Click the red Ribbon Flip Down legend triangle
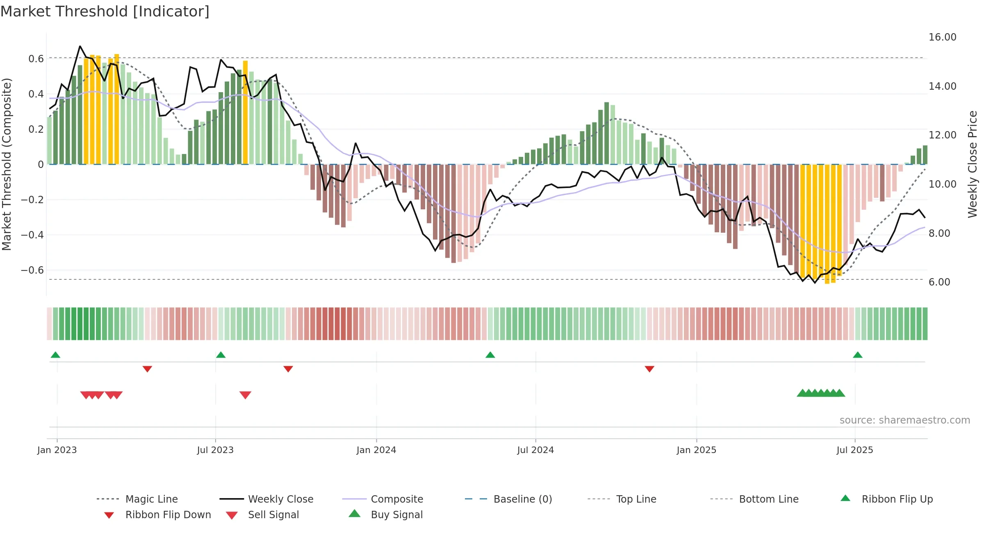Screen dimensions: 984x553 coord(109,515)
